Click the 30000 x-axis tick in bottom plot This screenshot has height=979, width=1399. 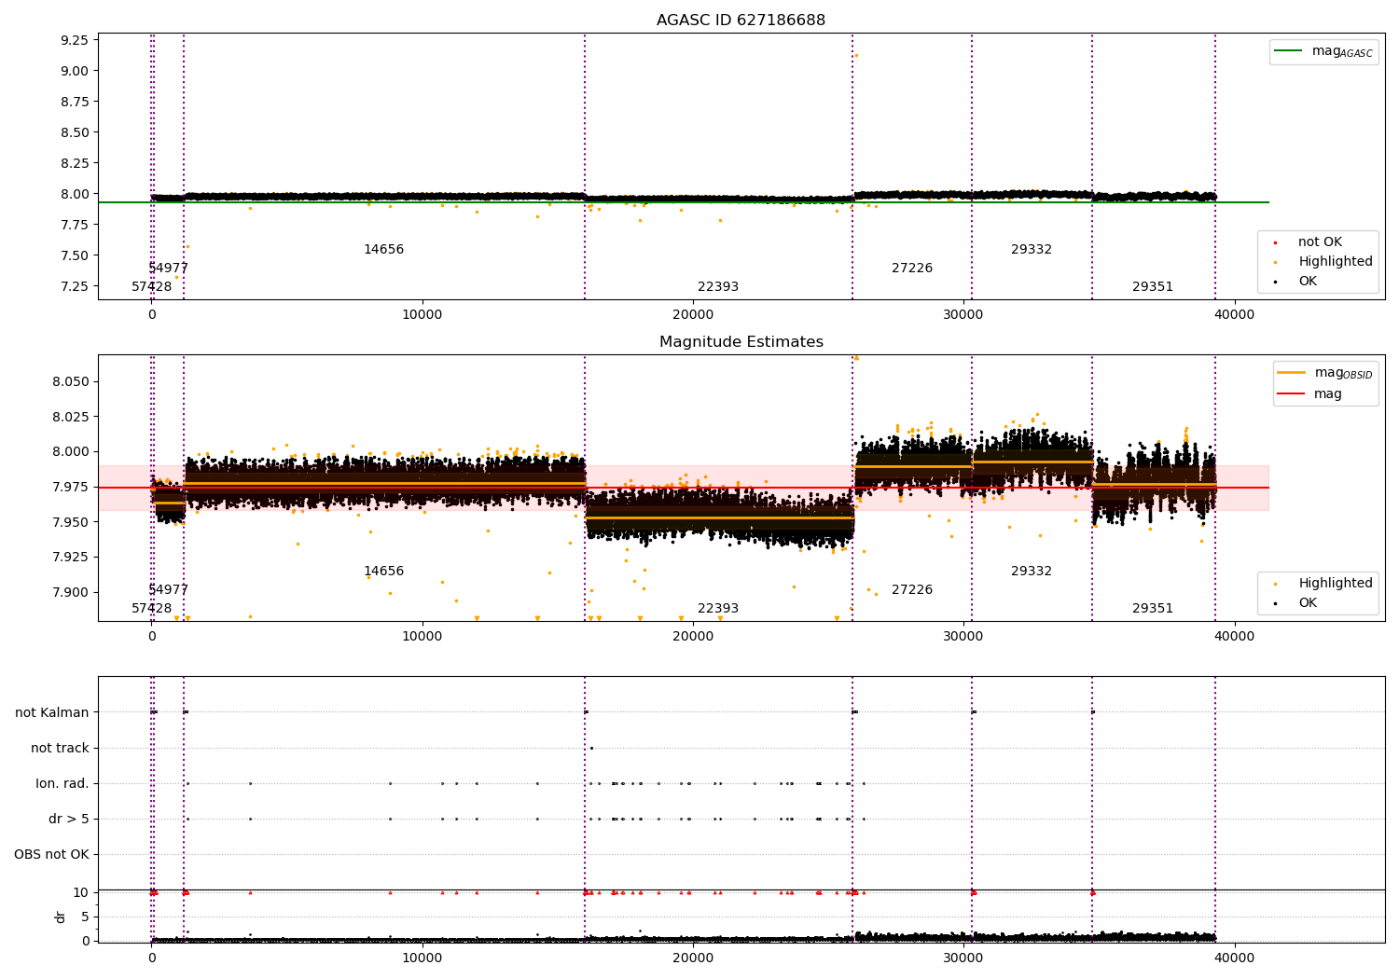click(963, 958)
